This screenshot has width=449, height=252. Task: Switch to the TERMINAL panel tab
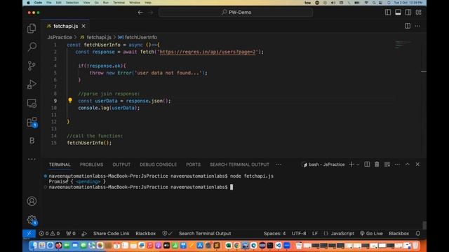click(x=60, y=164)
